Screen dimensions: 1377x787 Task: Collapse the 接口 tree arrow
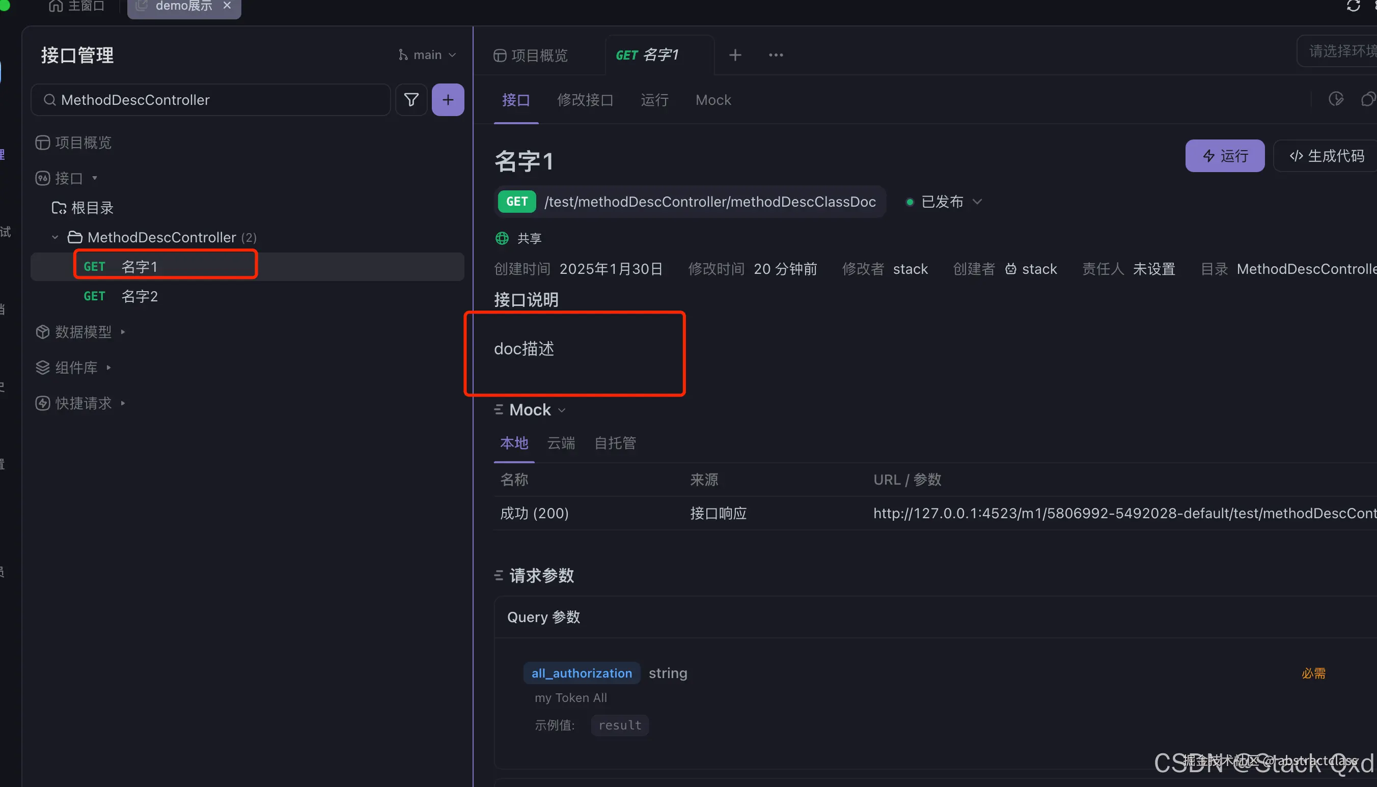pos(95,178)
